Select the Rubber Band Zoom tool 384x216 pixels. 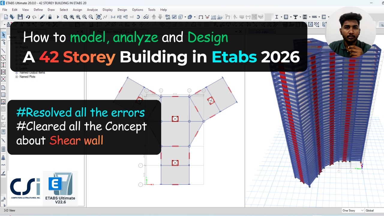point(65,17)
